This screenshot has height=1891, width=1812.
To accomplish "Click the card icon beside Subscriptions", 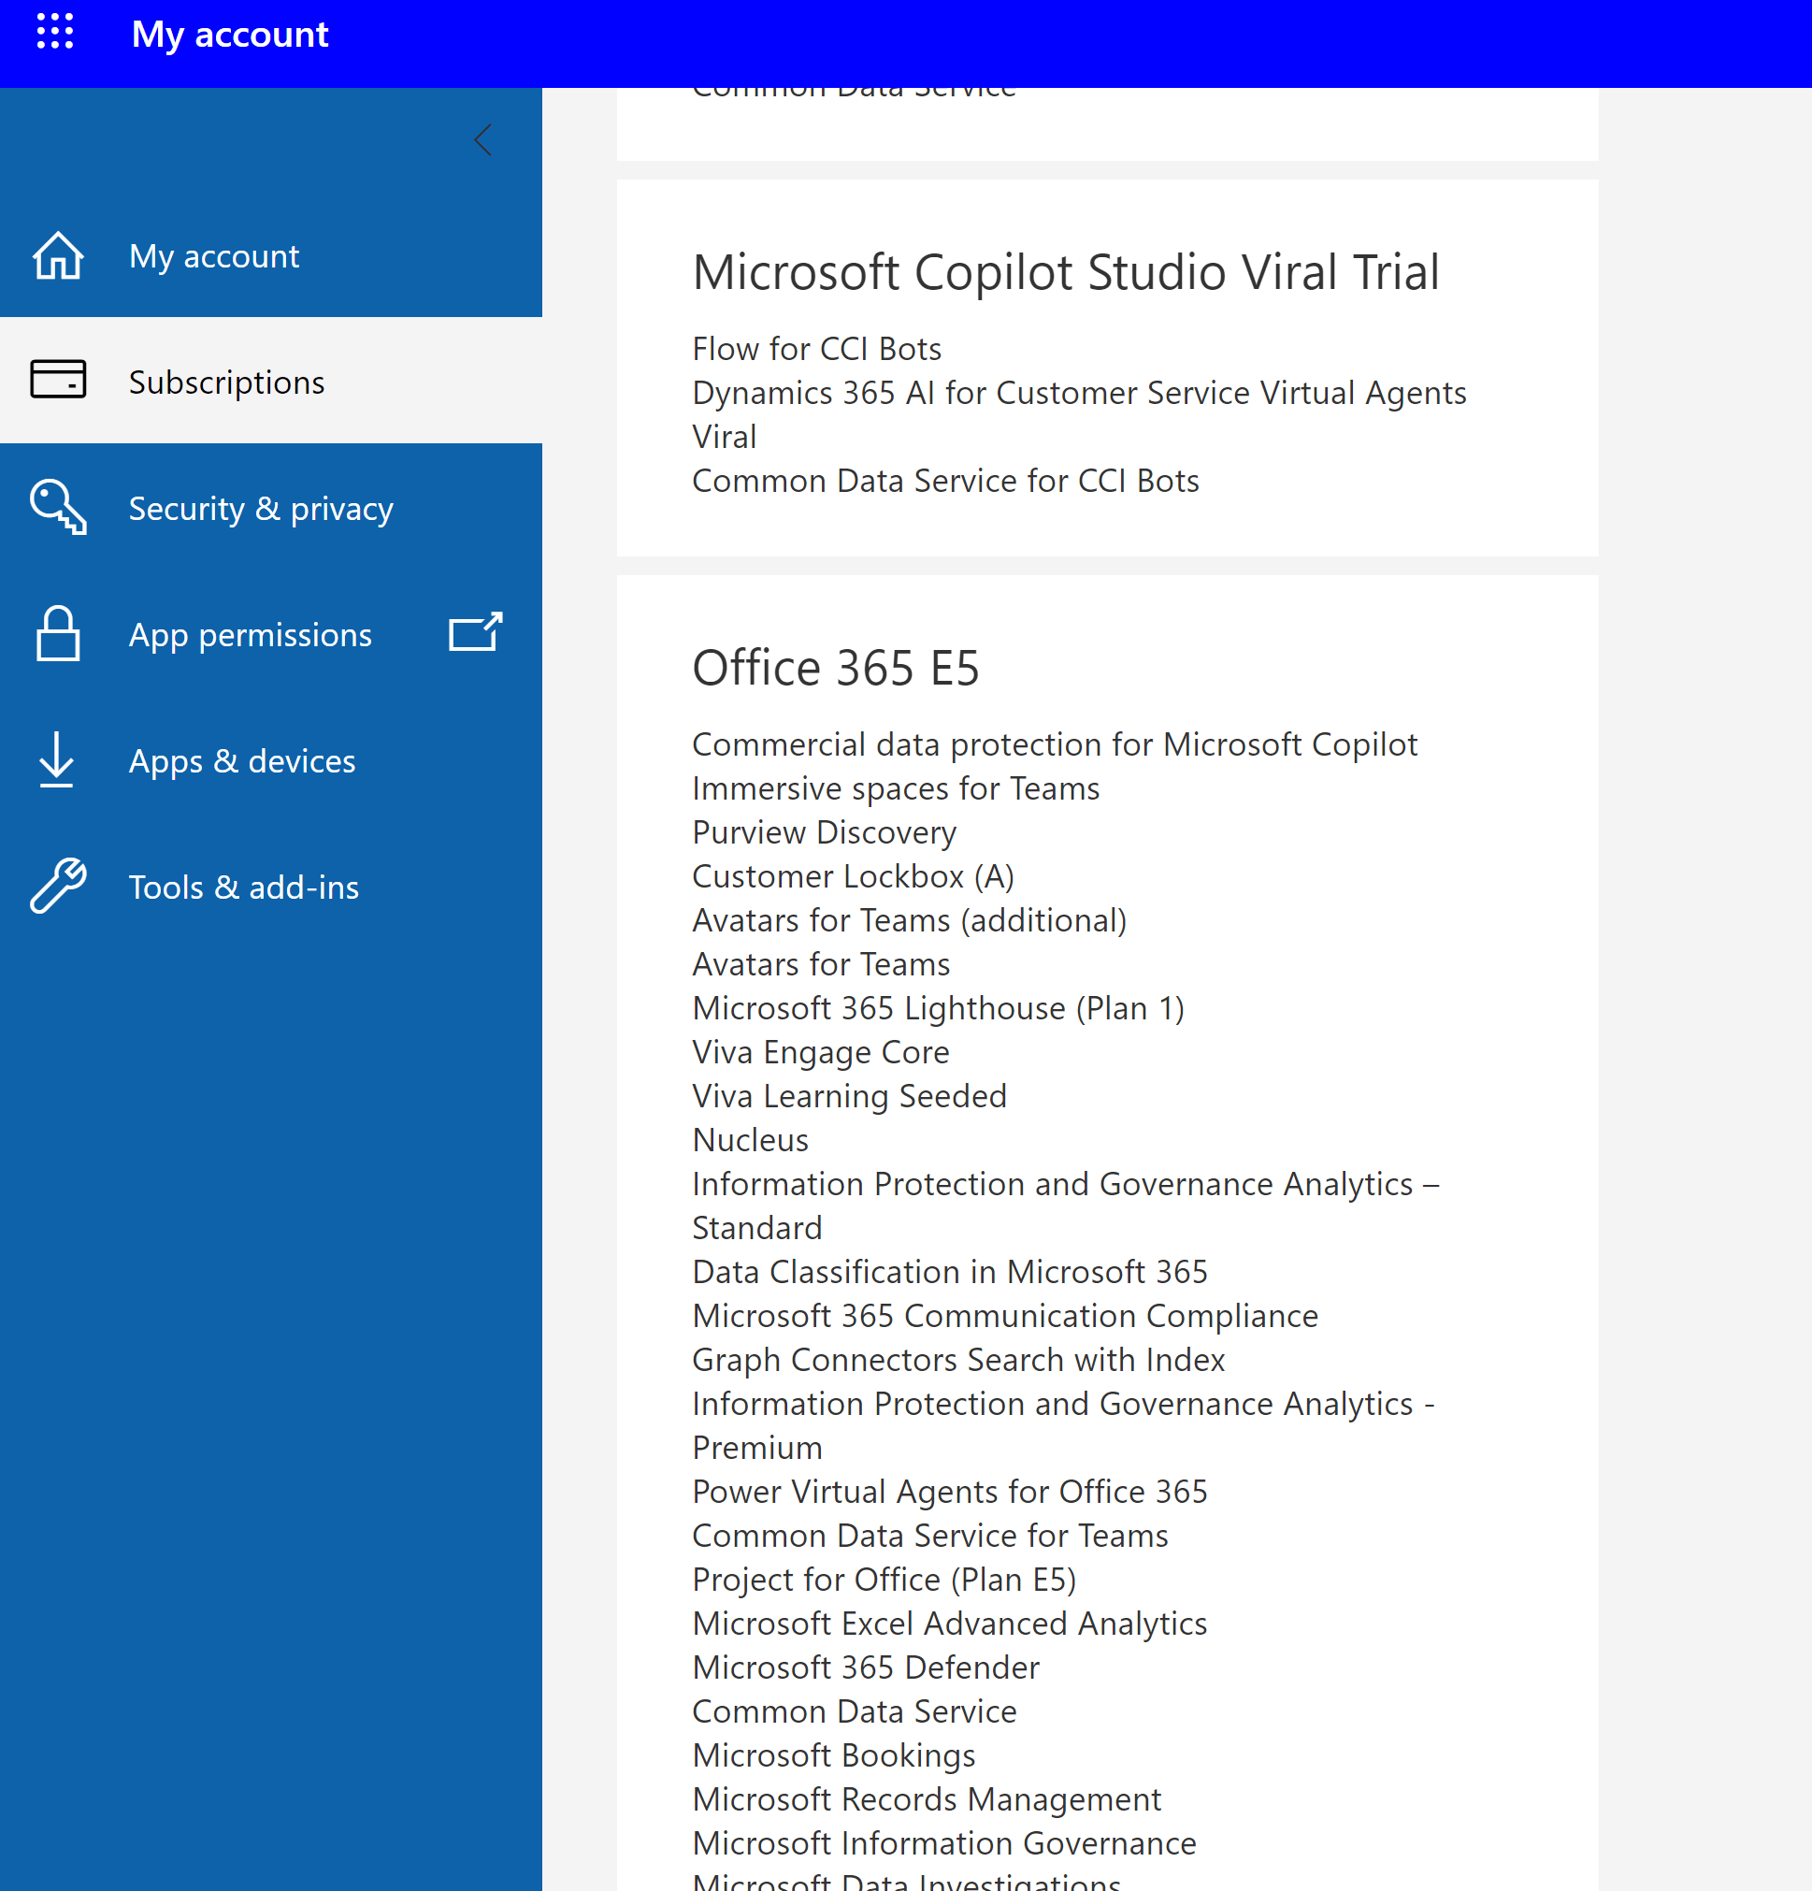I will tap(58, 379).
